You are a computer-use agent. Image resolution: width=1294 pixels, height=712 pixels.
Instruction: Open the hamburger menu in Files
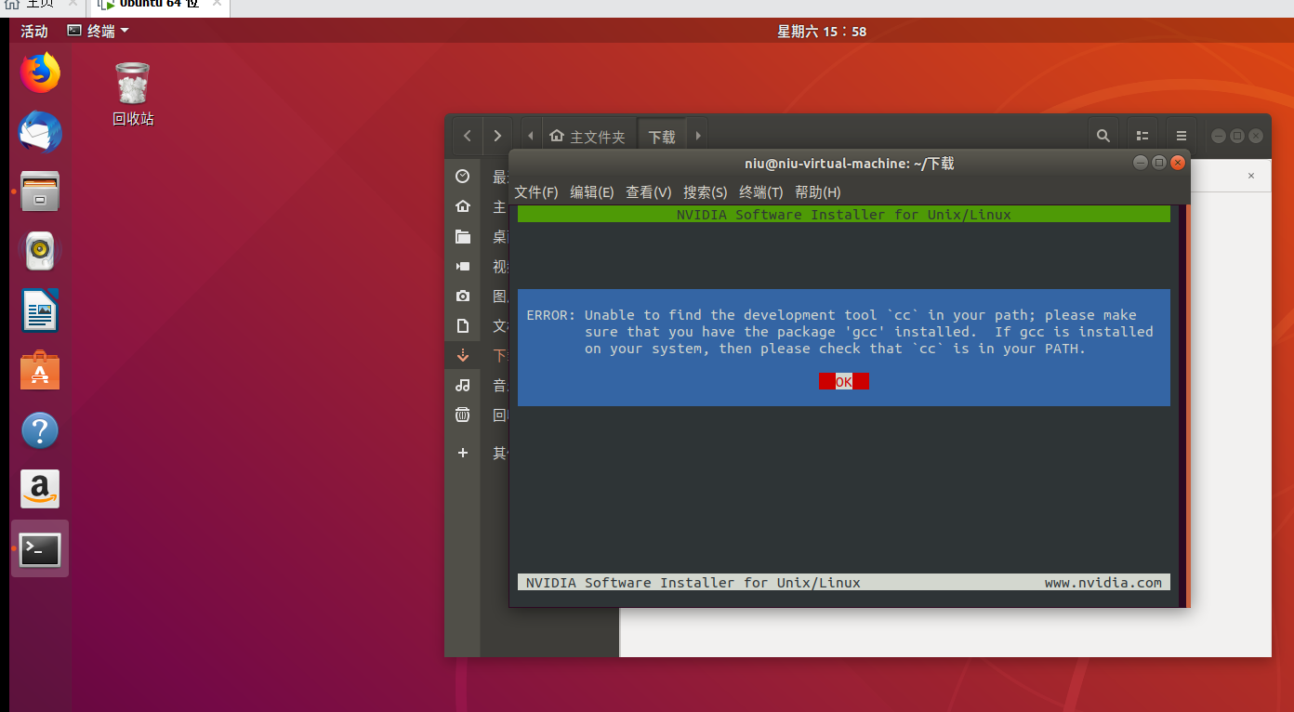click(1182, 136)
